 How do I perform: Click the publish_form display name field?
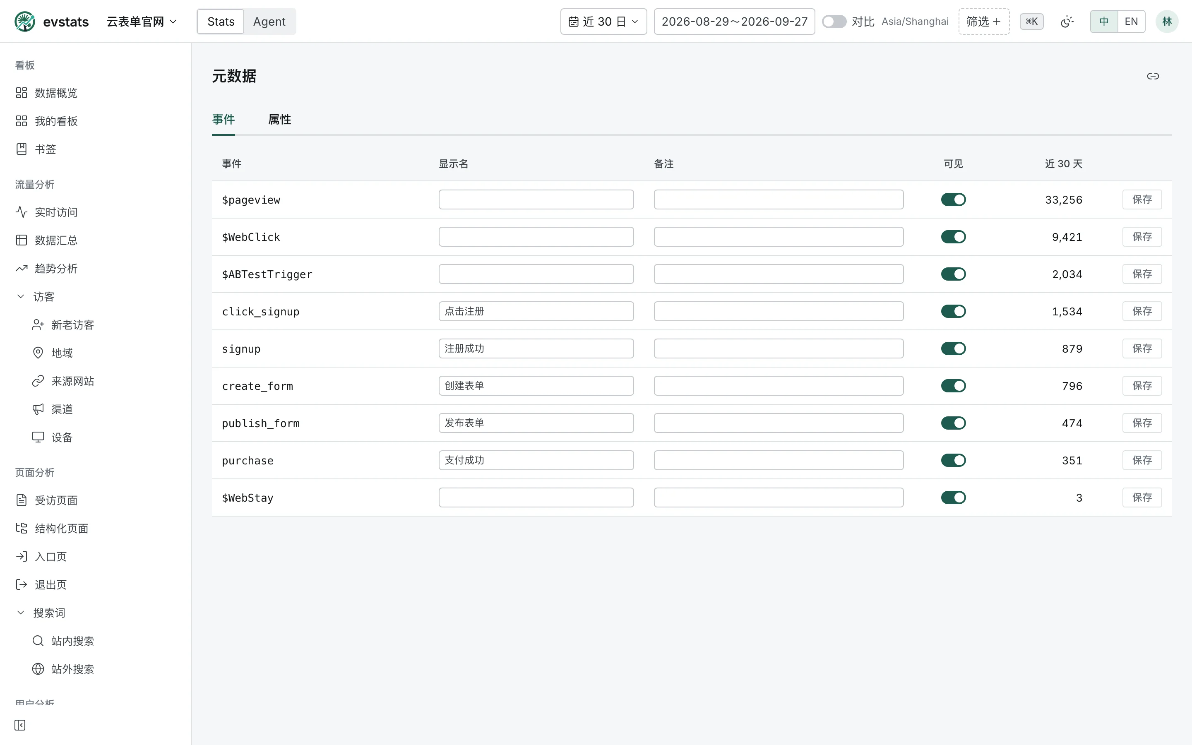pyautogui.click(x=536, y=423)
